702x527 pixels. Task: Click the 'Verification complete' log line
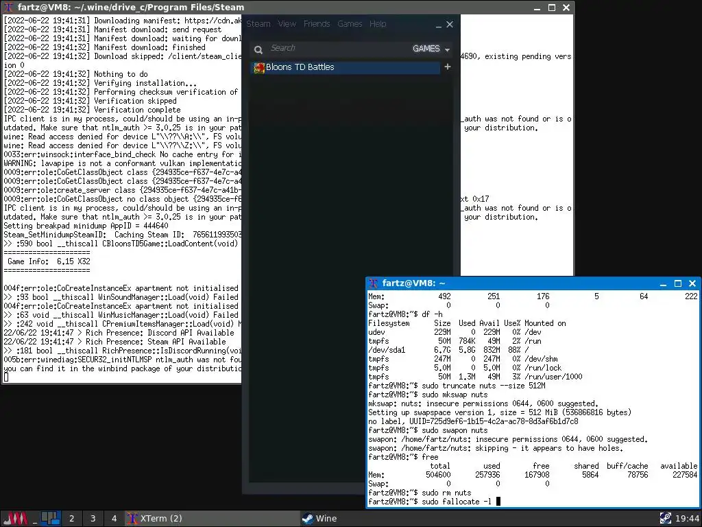tap(92, 110)
